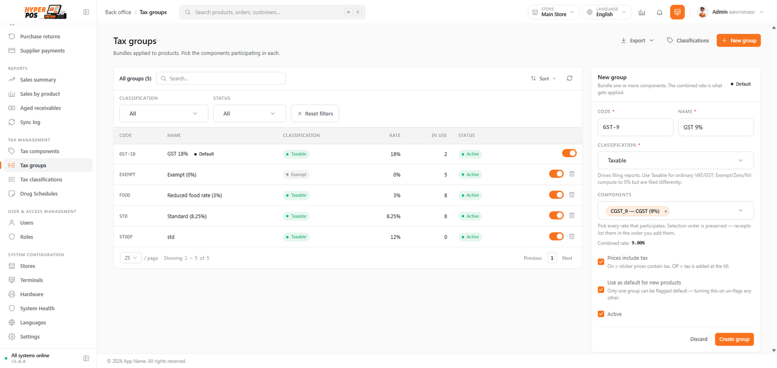Click the Roles shield icon
Screen dimensions: 777x368
[x=12, y=237]
